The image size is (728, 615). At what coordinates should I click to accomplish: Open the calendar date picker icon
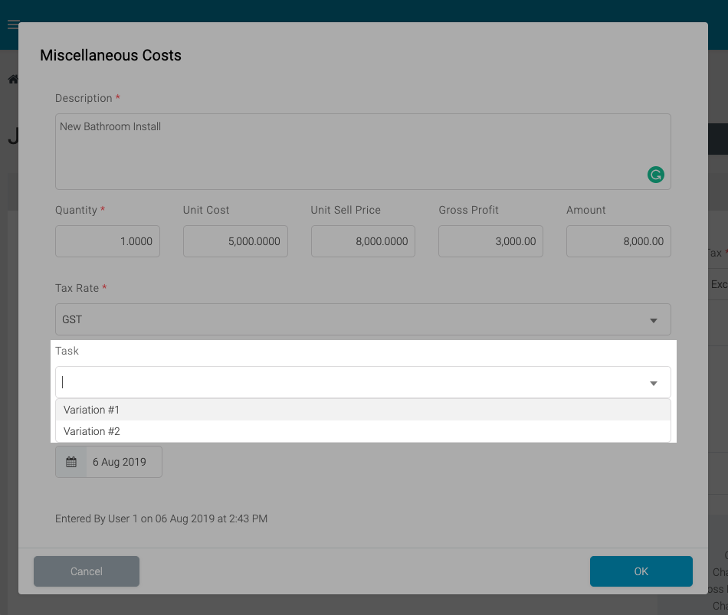(x=71, y=463)
